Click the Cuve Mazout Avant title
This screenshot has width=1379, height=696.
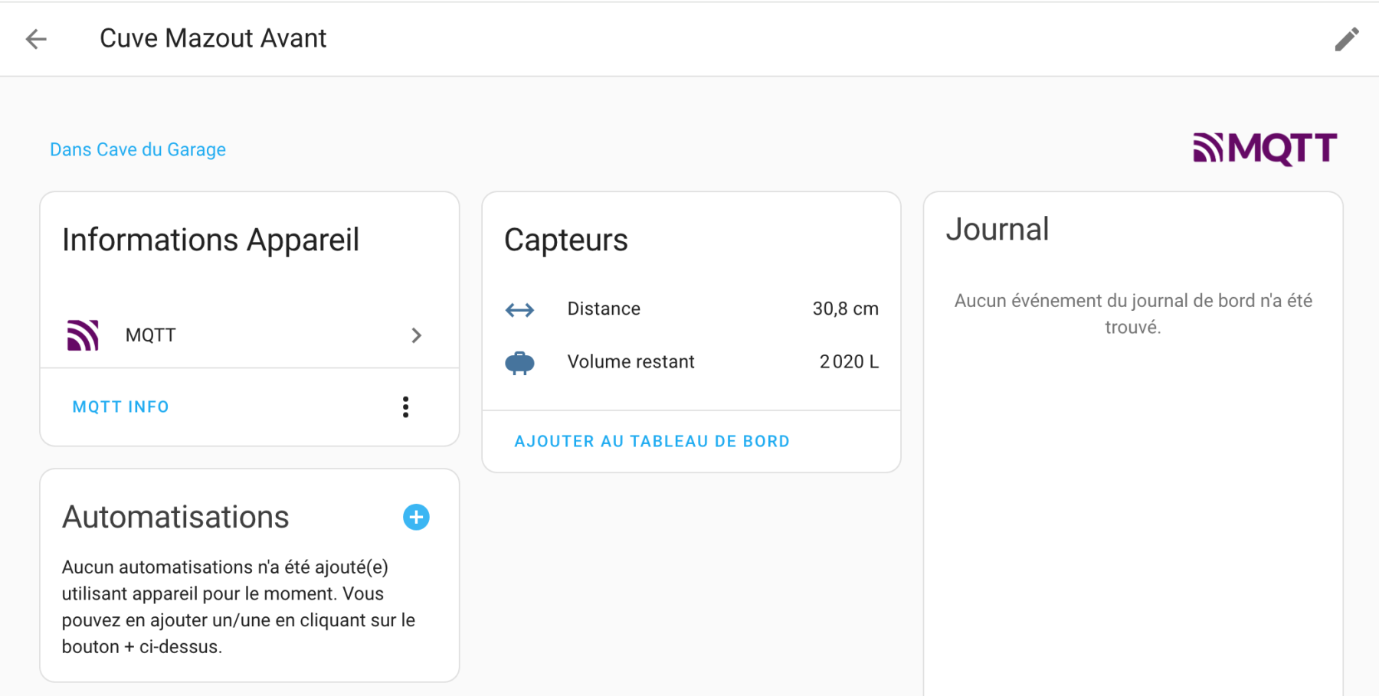(213, 38)
